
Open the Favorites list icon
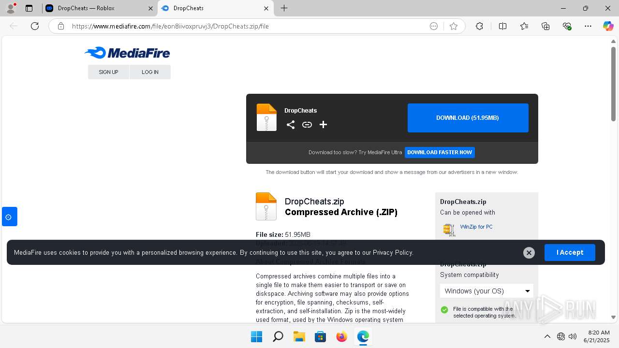pyautogui.click(x=524, y=26)
